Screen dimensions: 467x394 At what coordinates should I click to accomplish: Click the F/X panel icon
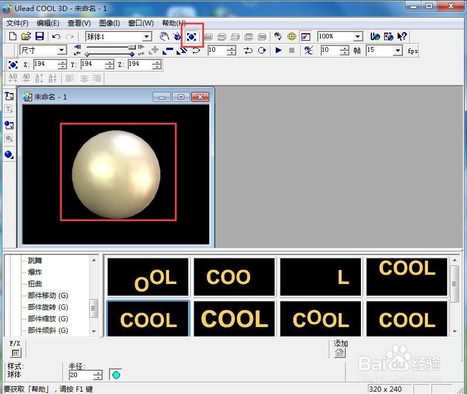[15, 353]
